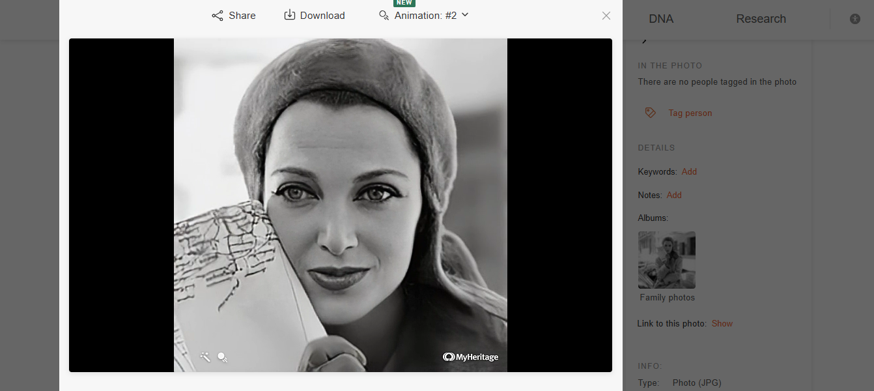Open the accessibility icon in the top bar
The height and width of the screenshot is (391, 874).
[x=854, y=19]
